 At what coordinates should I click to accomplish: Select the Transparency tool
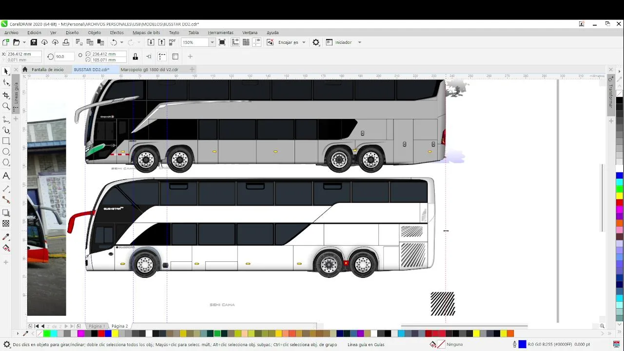(6, 224)
